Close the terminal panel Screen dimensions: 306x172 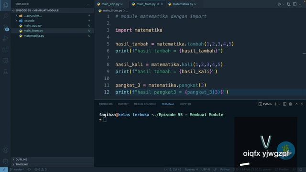point(302,104)
